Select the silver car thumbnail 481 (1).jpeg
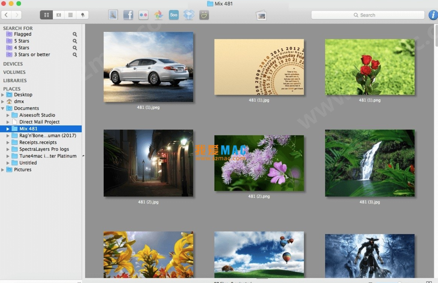438x283 pixels. 148,67
